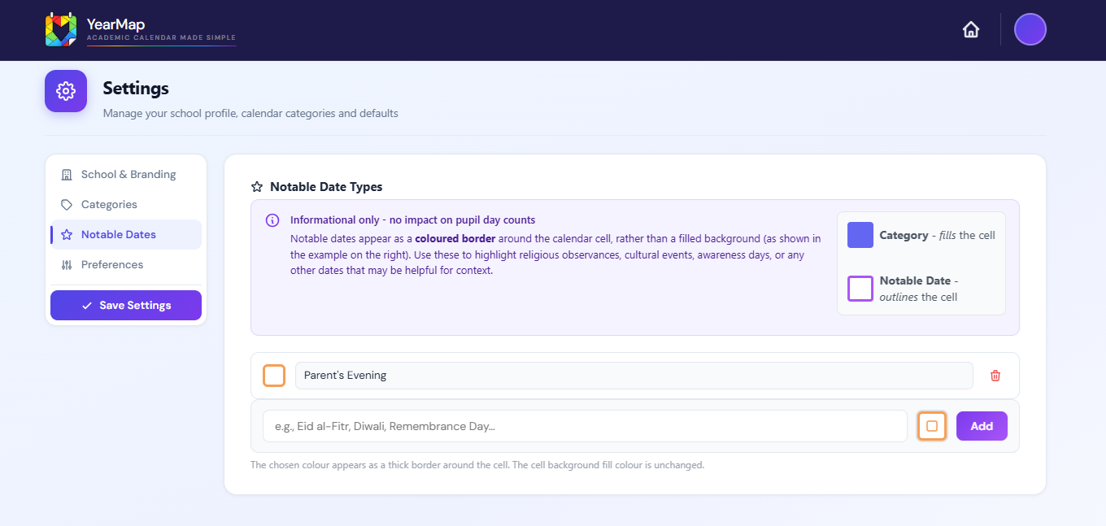
Task: Click the Add button
Action: (982, 426)
